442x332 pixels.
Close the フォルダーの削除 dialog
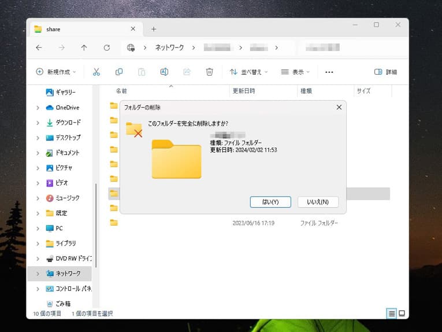(339, 107)
